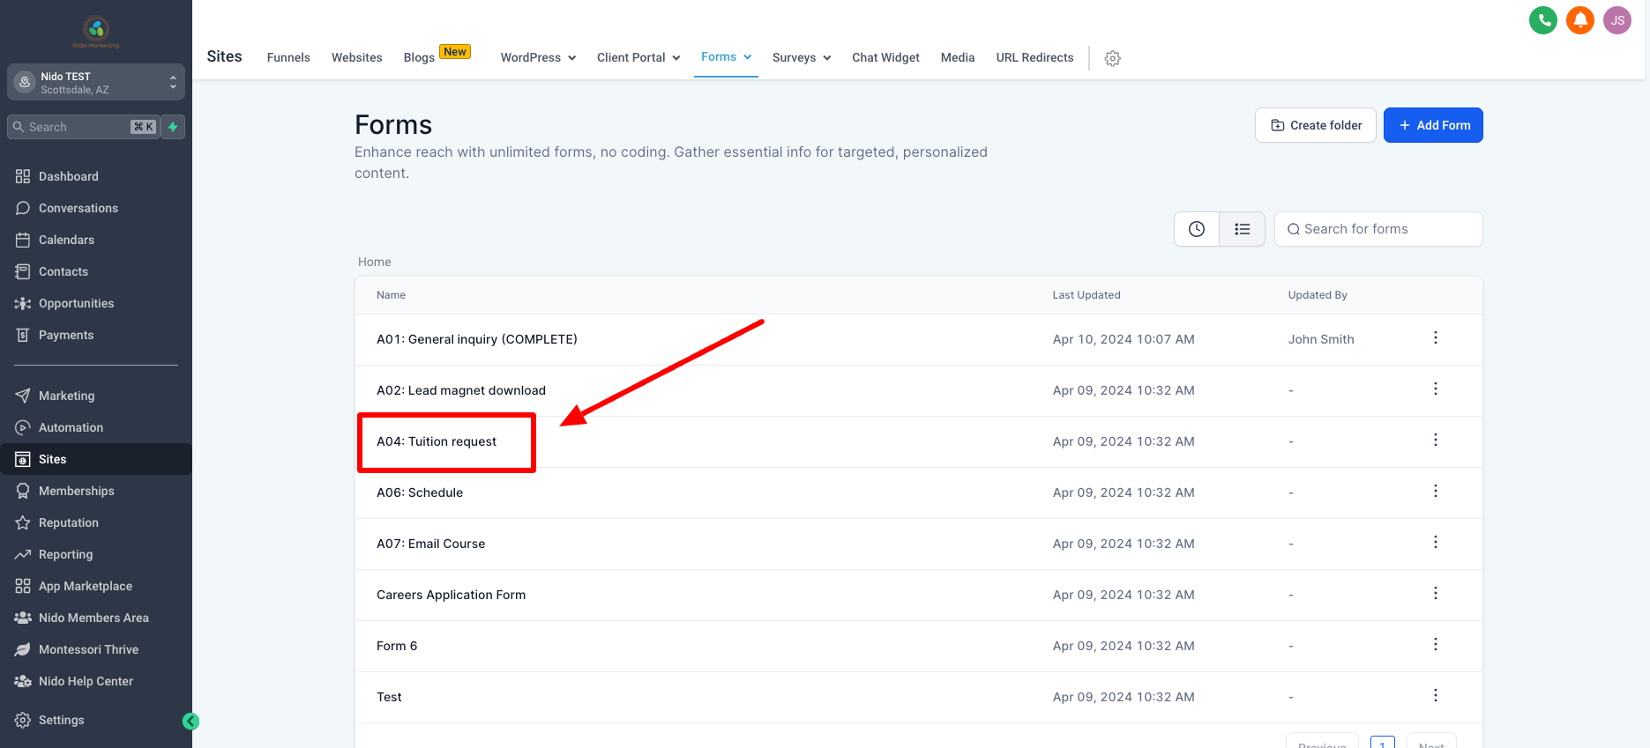Select Sites in the sidebar
Screen dimensions: 1650x748
[x=96, y=459]
